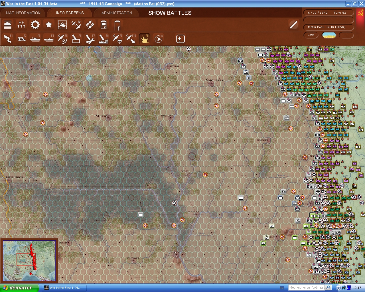
Task: Select F2 rail move mode
Action: 21,38
